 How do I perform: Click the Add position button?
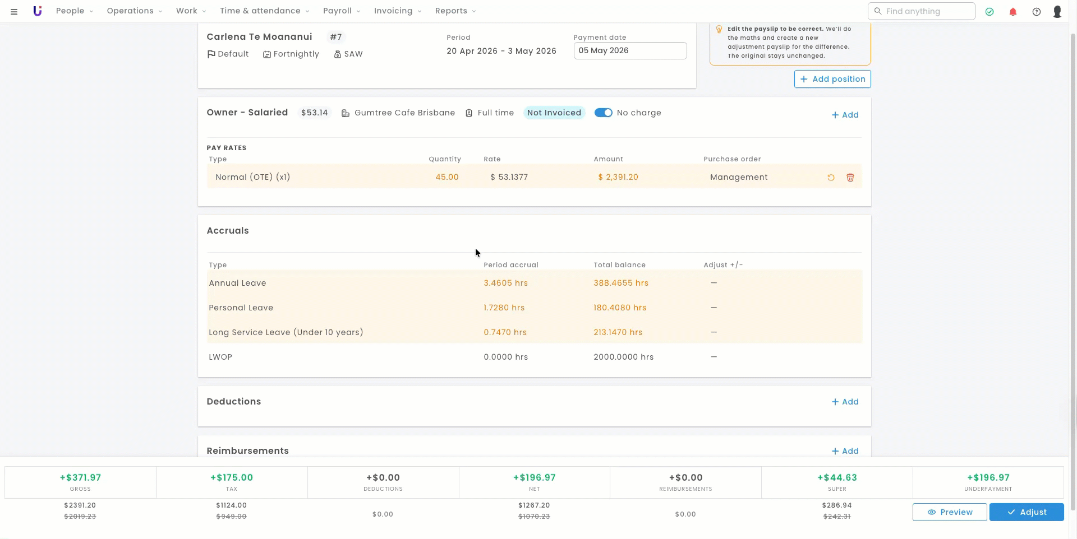832,79
